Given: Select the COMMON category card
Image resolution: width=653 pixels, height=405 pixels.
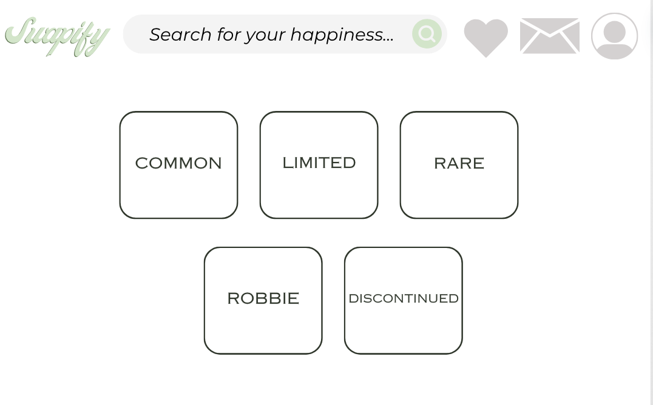Looking at the screenshot, I should point(178,165).
